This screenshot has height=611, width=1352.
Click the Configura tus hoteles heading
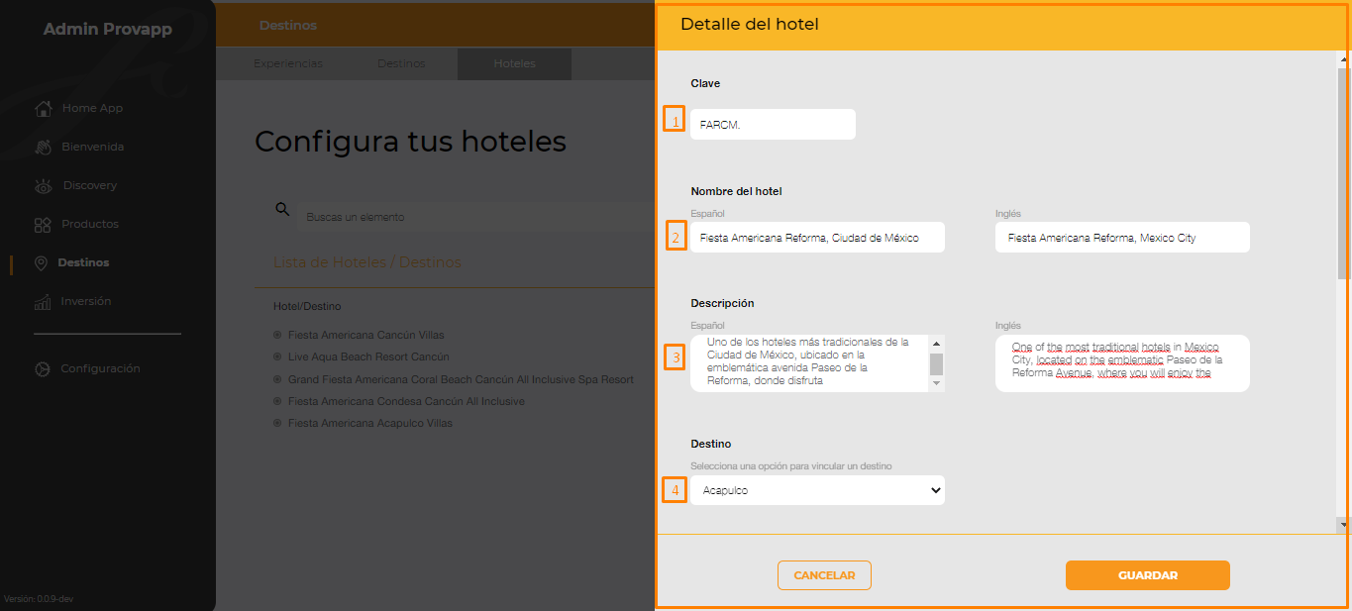(x=410, y=142)
